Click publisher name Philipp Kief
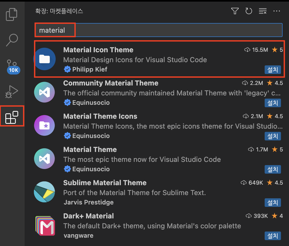The height and width of the screenshot is (246, 289). pyautogui.click(x=90, y=69)
